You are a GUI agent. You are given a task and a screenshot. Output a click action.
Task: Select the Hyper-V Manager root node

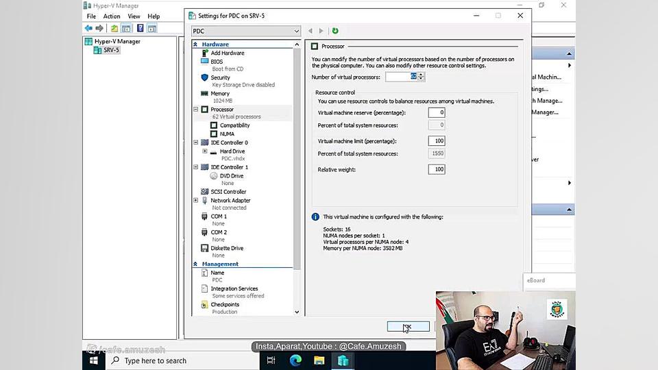pos(117,41)
